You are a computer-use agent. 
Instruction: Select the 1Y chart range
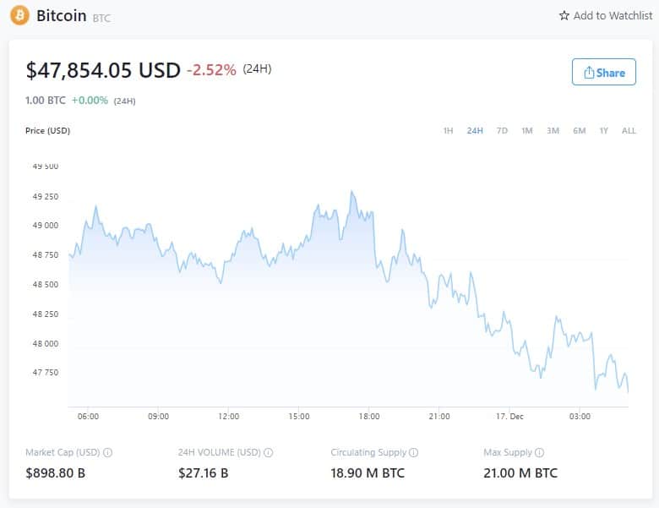(604, 131)
